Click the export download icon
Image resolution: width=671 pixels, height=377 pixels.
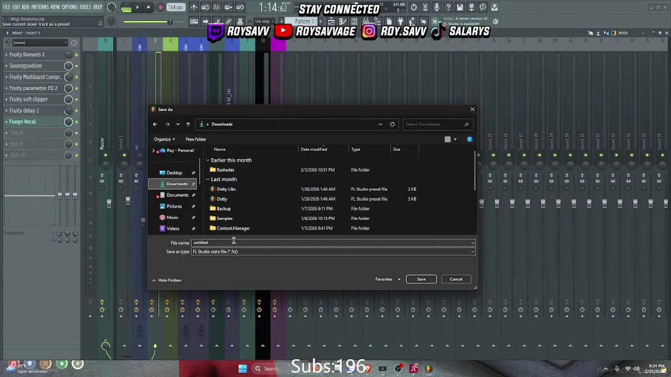(494, 7)
